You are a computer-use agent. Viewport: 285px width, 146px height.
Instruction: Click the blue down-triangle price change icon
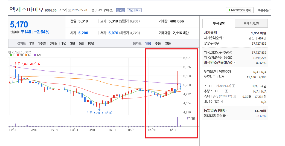[22, 32]
